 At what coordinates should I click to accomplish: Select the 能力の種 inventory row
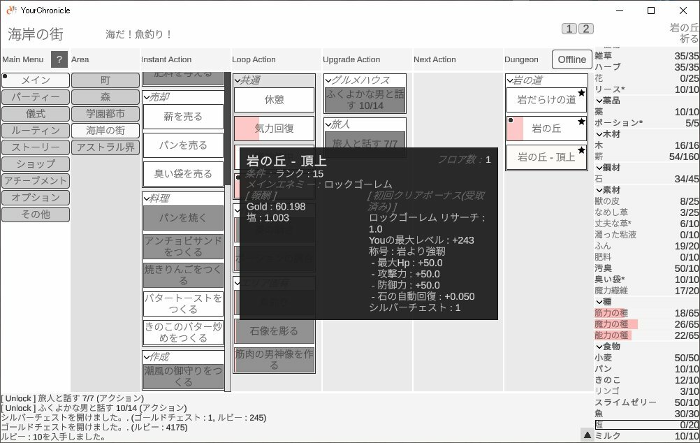pos(647,335)
